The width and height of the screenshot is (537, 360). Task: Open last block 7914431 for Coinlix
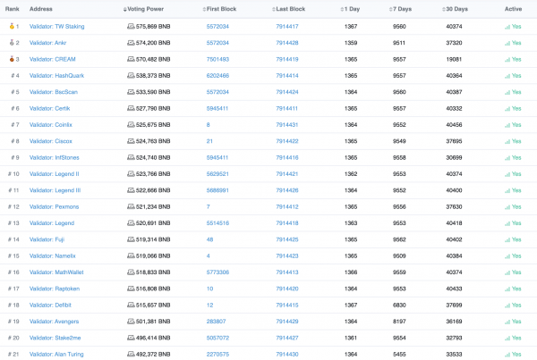click(x=287, y=125)
